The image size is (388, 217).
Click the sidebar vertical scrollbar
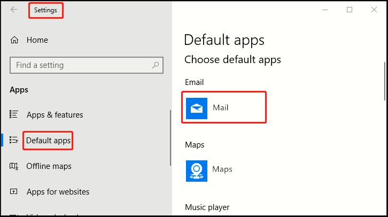pyautogui.click(x=170, y=138)
